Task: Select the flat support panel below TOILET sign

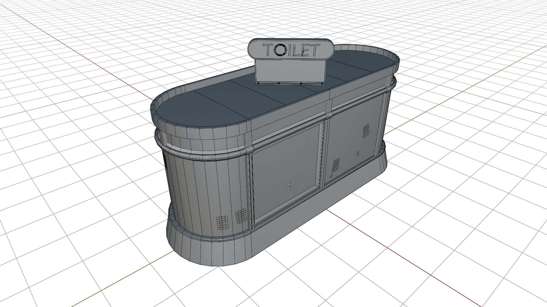Action: point(291,71)
